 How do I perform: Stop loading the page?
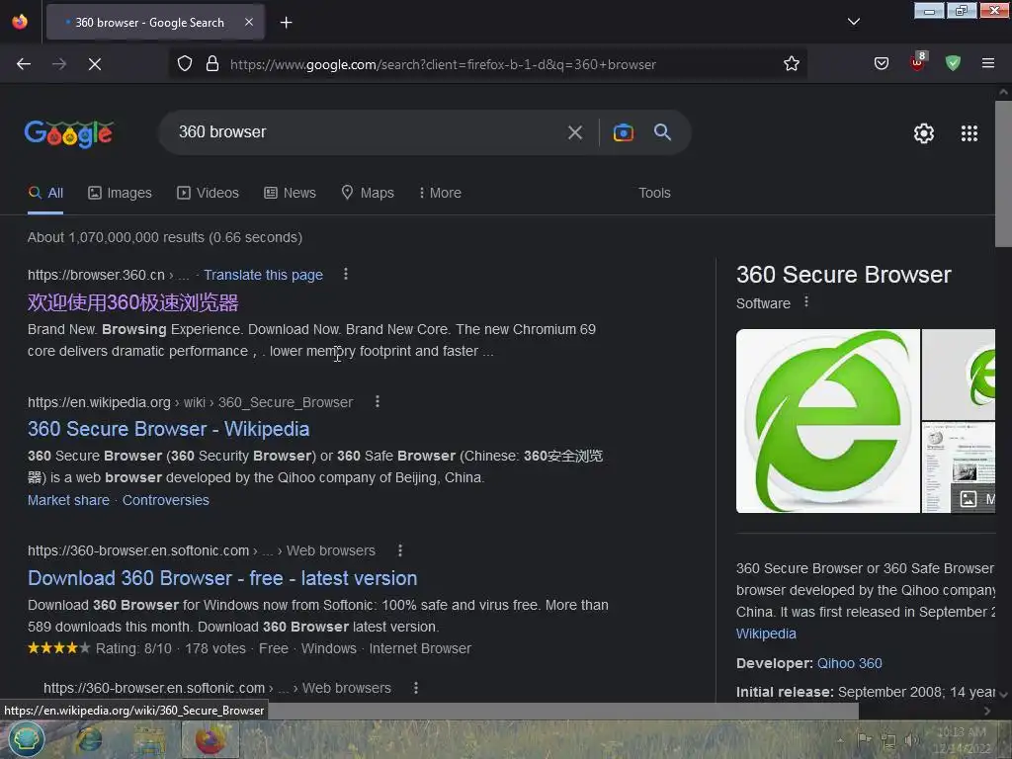pos(95,64)
